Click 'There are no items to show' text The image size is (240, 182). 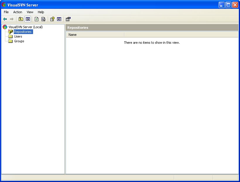152,43
